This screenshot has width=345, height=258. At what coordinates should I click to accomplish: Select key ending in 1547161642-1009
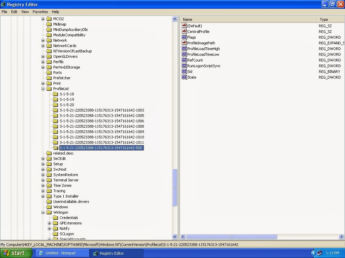click(102, 132)
